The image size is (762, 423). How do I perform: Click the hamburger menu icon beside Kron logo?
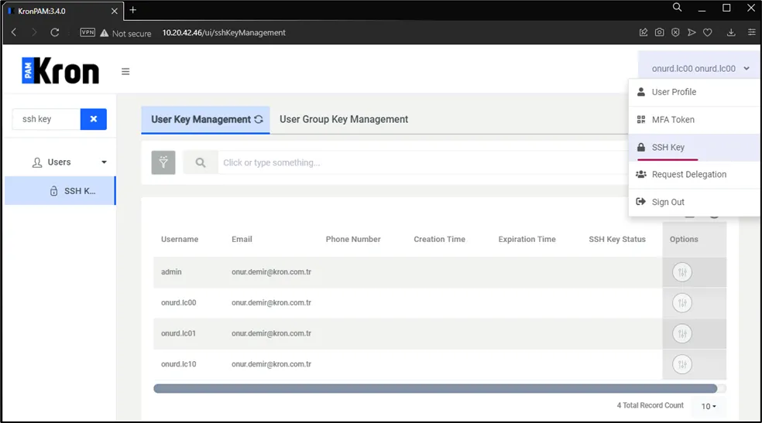pos(125,72)
